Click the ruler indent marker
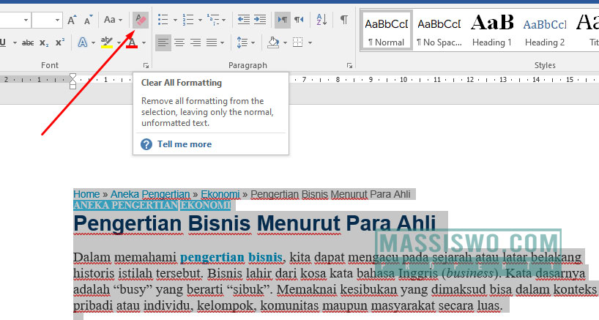The height and width of the screenshot is (320, 599). pyautogui.click(x=72, y=81)
